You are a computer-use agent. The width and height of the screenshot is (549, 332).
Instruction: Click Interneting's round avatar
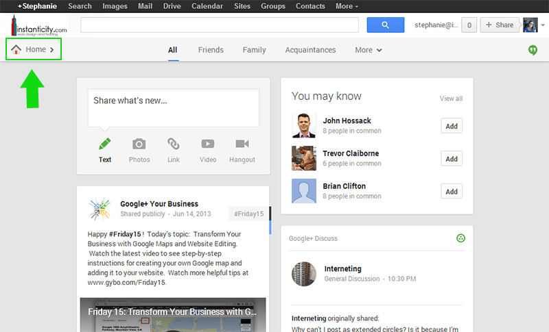(304, 274)
